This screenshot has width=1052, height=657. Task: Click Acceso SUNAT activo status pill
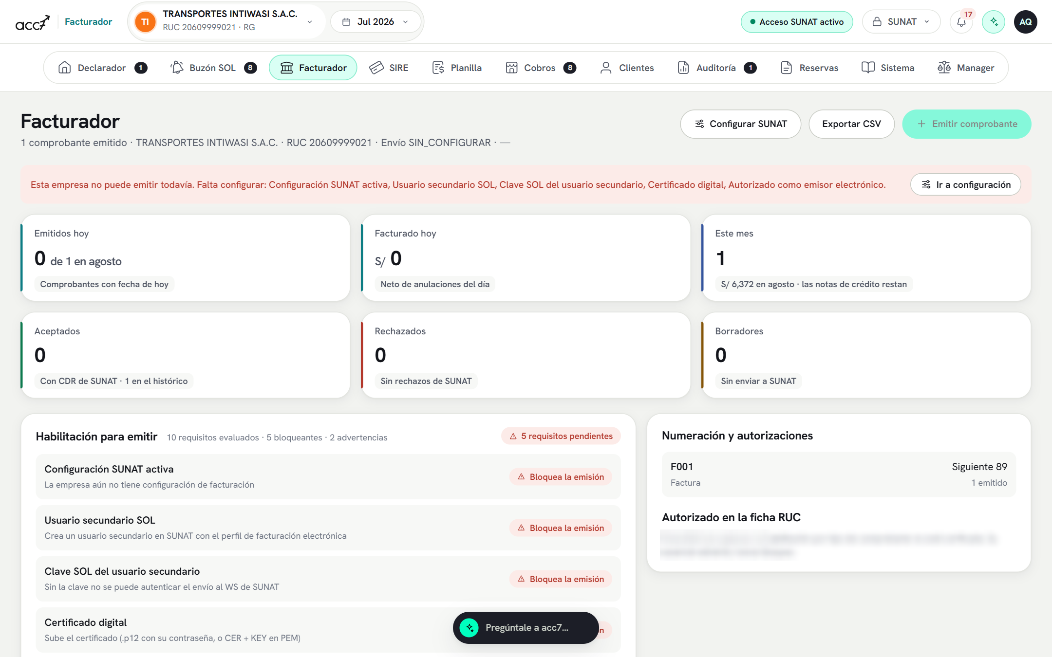[x=797, y=22]
